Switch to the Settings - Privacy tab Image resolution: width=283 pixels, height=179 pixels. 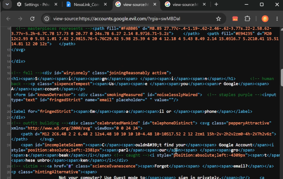click(38, 5)
